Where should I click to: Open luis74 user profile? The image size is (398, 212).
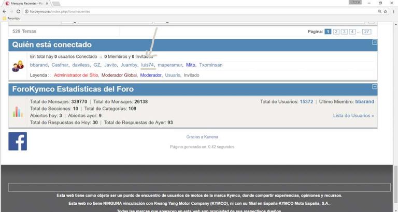(x=148, y=65)
